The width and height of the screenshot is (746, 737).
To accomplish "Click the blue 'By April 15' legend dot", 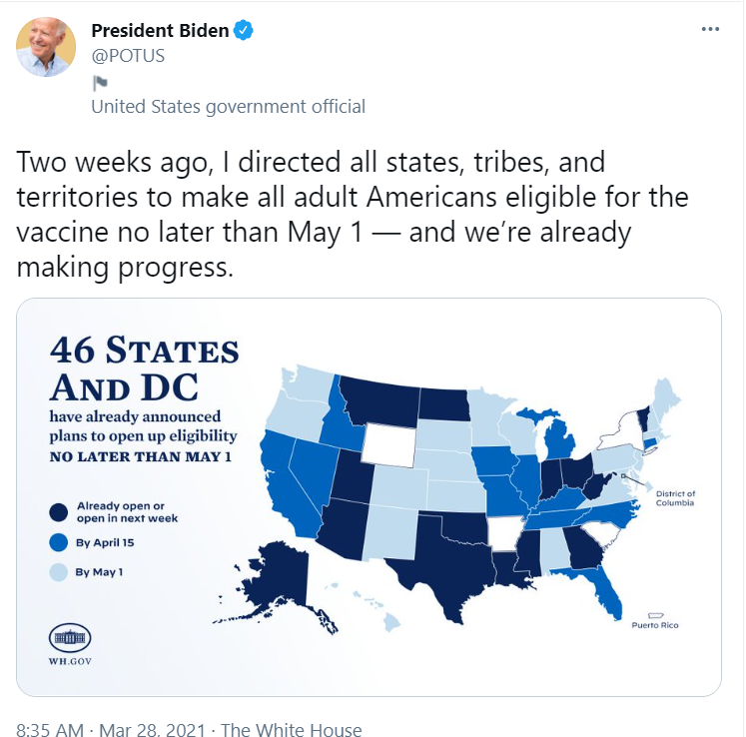I will point(59,542).
